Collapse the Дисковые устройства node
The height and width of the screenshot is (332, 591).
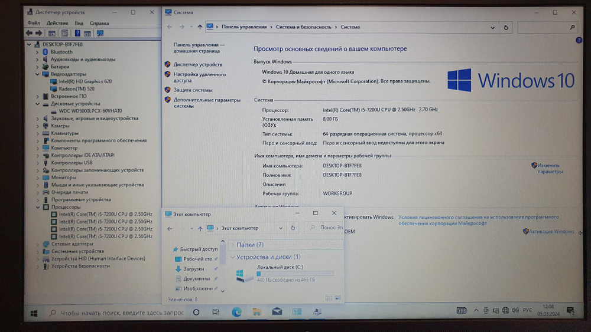pyautogui.click(x=37, y=104)
